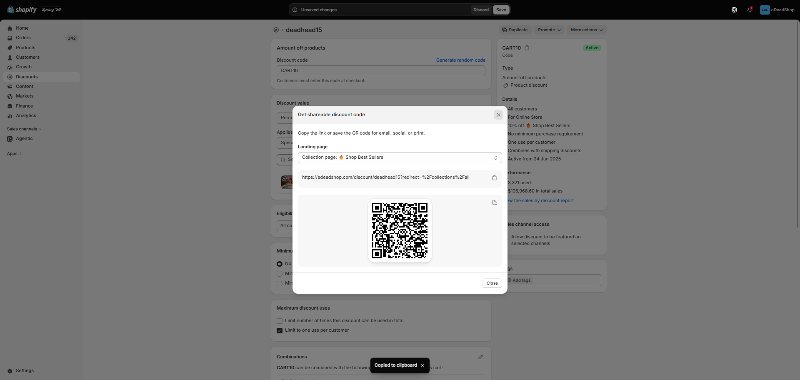Expand the Apps section in sidebar
Image resolution: width=800 pixels, height=380 pixels.
14,154
